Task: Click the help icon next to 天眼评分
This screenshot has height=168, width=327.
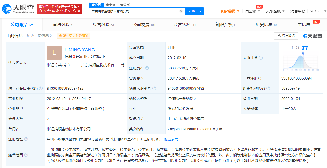Action: (x=261, y=58)
